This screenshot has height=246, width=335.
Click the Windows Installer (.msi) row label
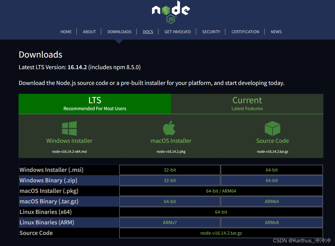(51, 170)
